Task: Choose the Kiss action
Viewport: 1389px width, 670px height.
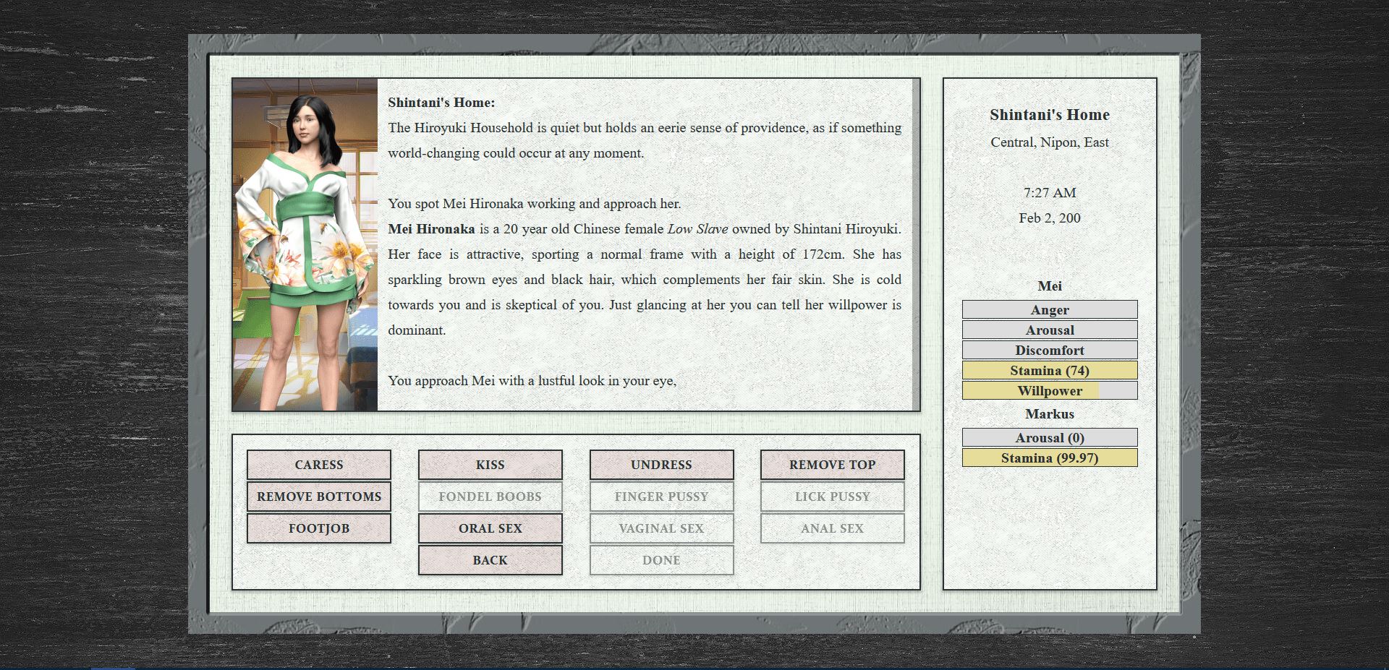Action: tap(490, 465)
